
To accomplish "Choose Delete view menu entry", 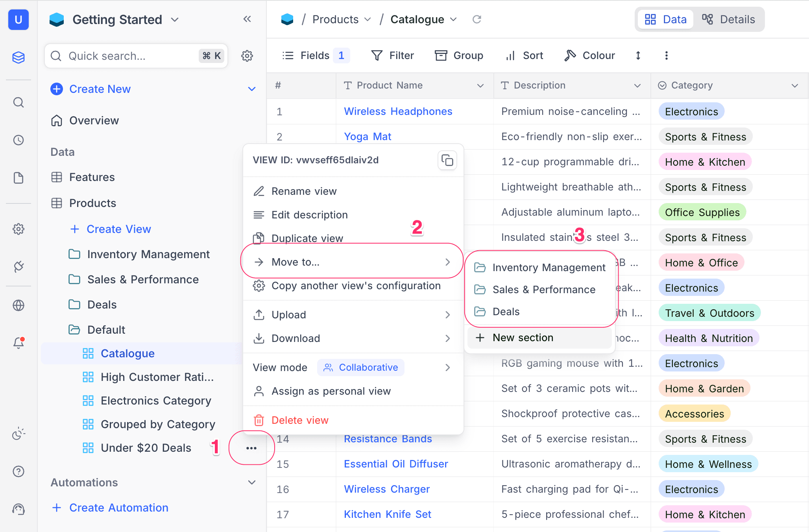I will [300, 420].
